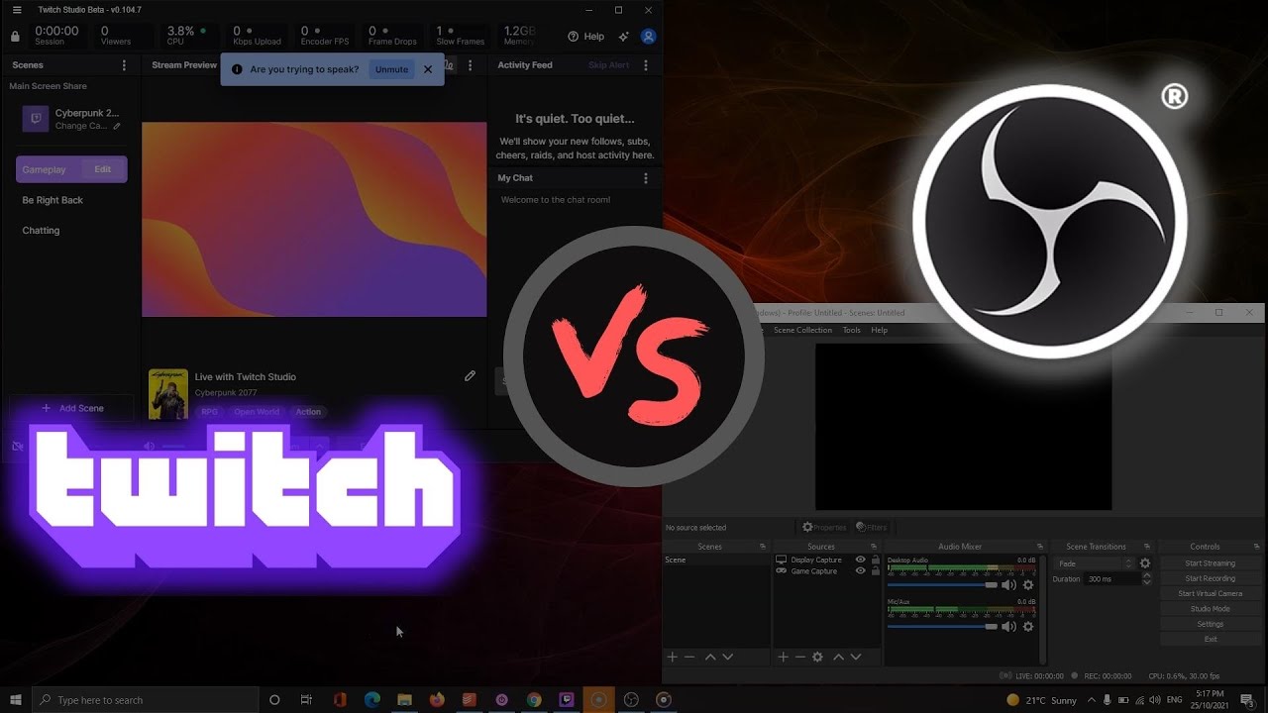Image resolution: width=1268 pixels, height=713 pixels.
Task: Toggle the Display Capture lock
Action: [x=875, y=560]
